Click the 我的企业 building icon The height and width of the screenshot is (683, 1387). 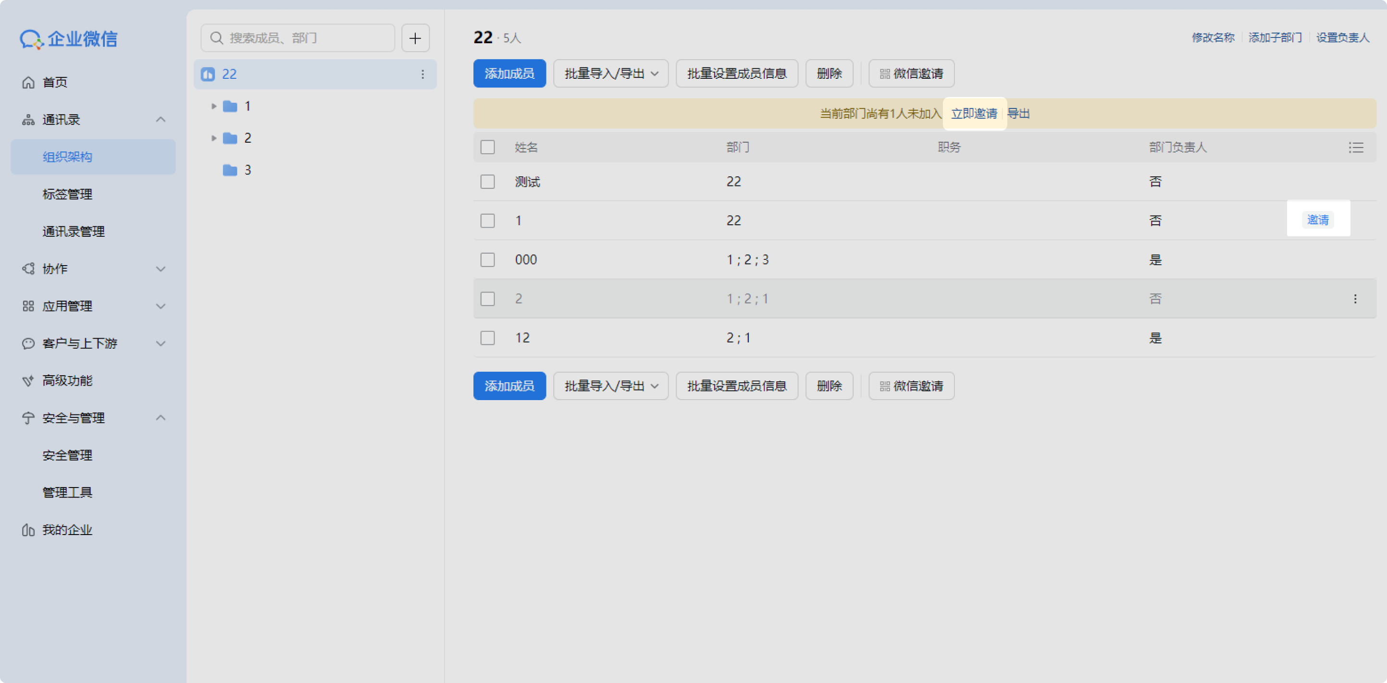(28, 530)
